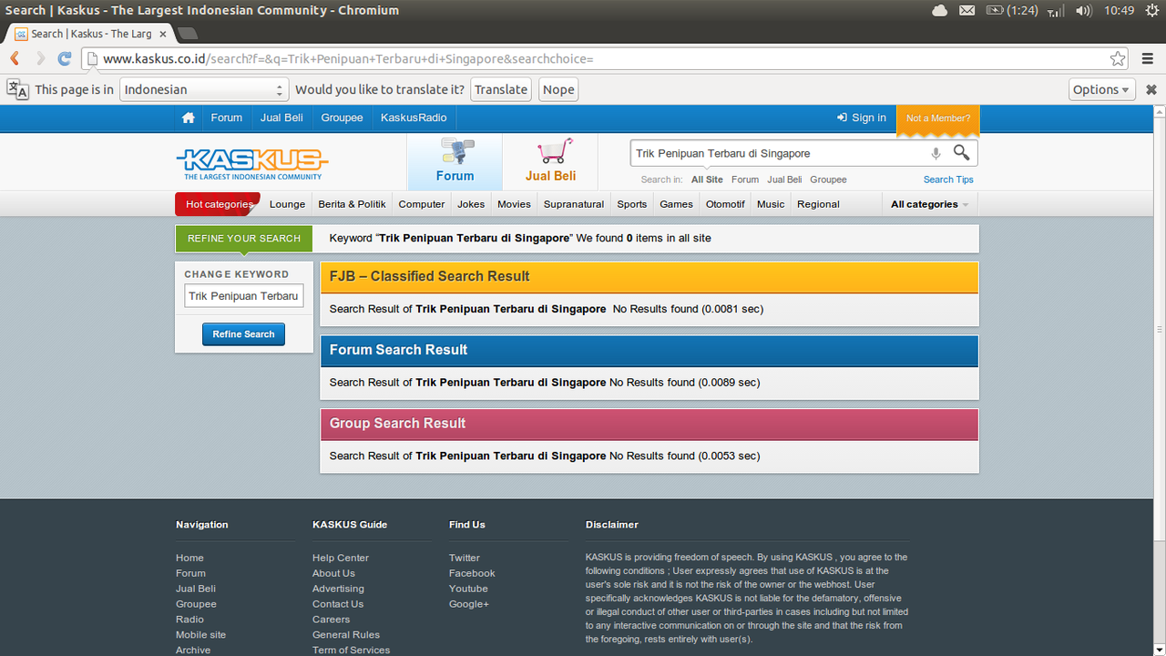Click the Forum Search Result header
1166x656 pixels.
pos(649,351)
